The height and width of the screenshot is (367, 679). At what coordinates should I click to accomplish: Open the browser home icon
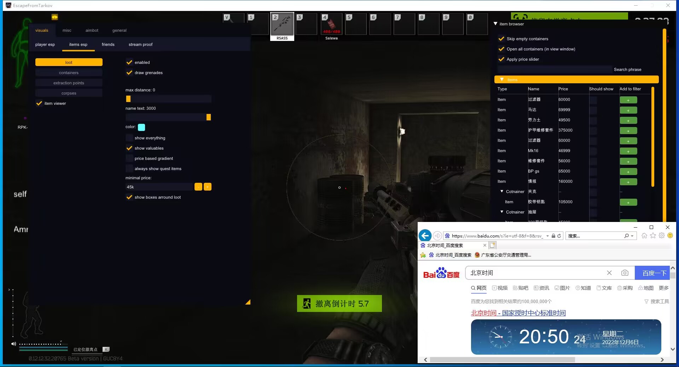(644, 236)
